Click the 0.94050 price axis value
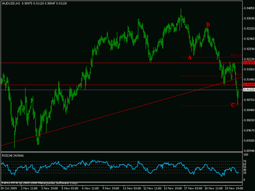255x191 pixels. [249, 8]
